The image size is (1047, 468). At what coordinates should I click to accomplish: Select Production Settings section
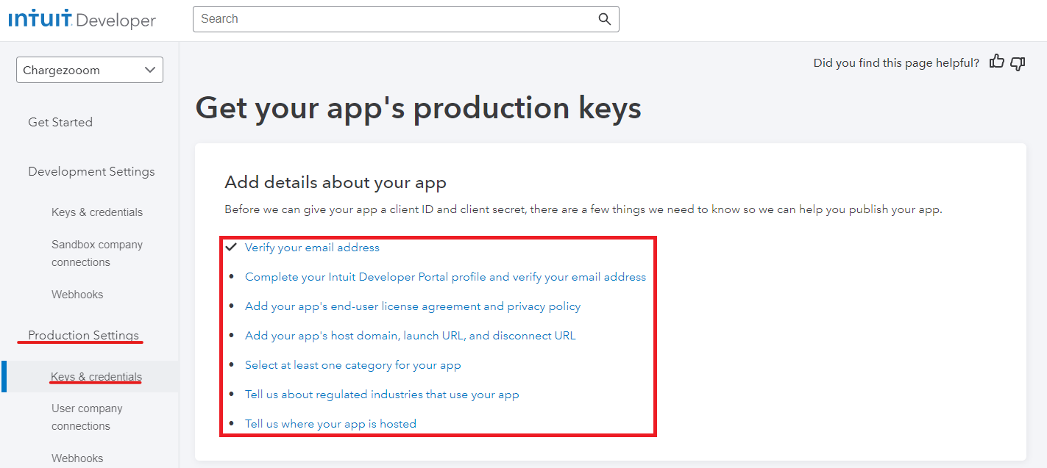pos(83,335)
